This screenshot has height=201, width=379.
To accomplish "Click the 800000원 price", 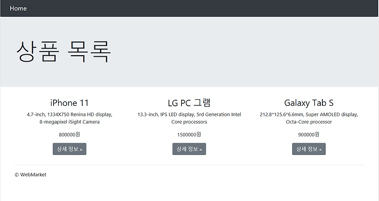I will tap(70, 134).
